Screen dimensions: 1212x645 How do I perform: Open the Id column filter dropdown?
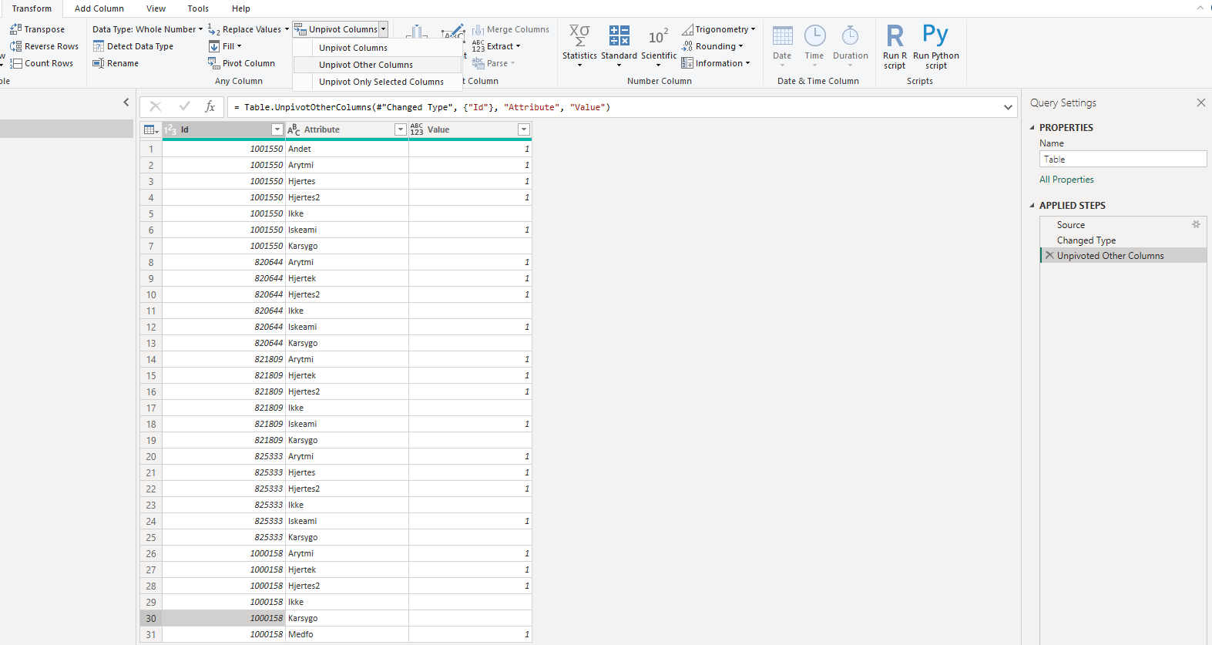277,129
